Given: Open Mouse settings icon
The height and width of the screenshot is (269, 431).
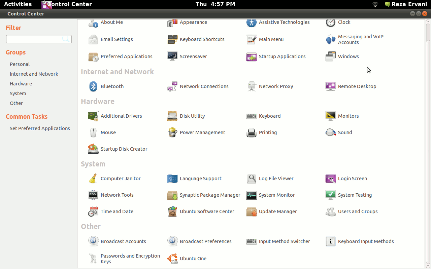Looking at the screenshot, I should [93, 132].
